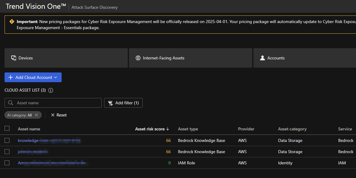356x178 pixels.
Task: Open the AI category filter chip
Action: click(x=20, y=115)
